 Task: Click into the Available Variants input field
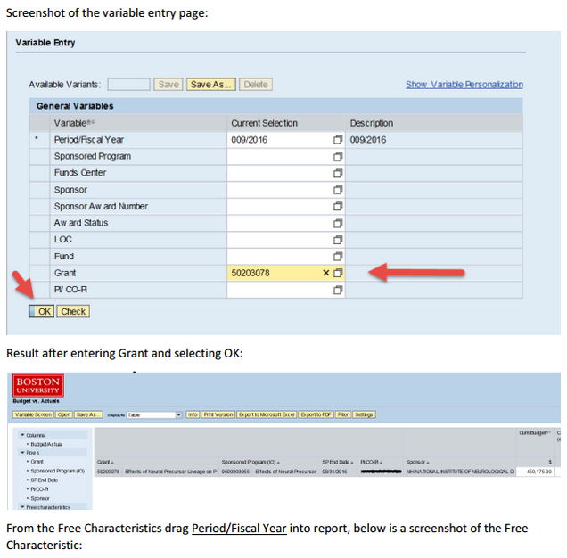[x=129, y=85]
